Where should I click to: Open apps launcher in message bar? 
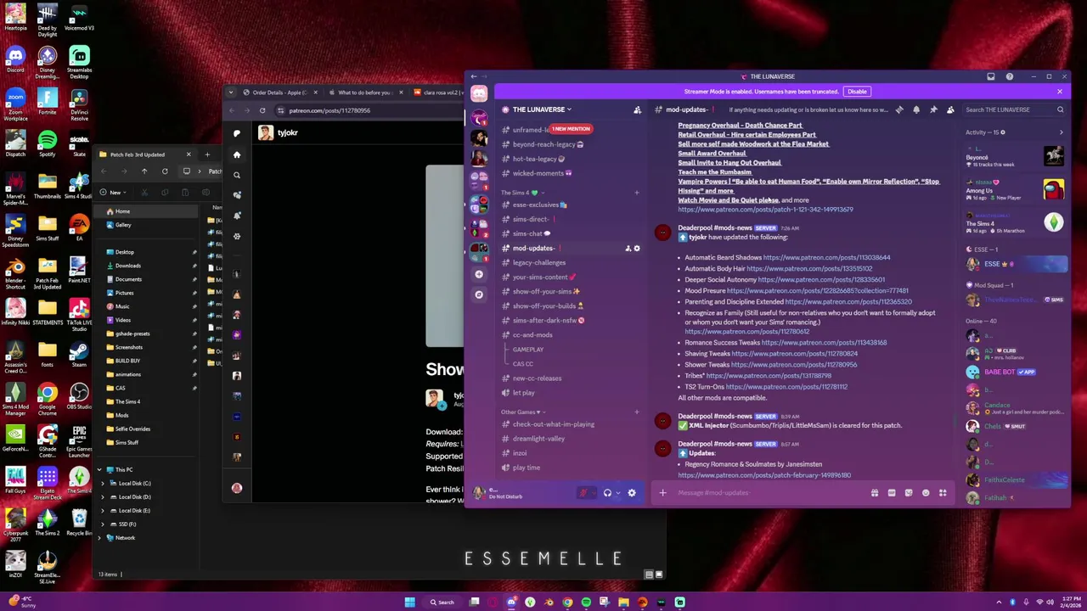[943, 493]
